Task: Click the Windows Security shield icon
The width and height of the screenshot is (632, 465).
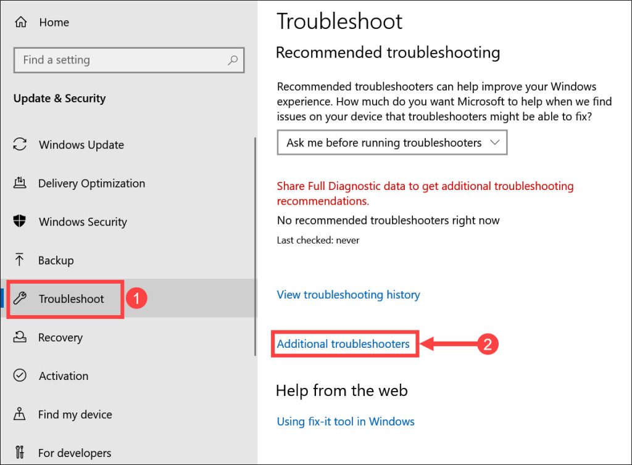Action: point(20,222)
